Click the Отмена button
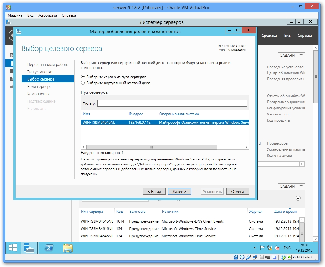 coord(238,191)
